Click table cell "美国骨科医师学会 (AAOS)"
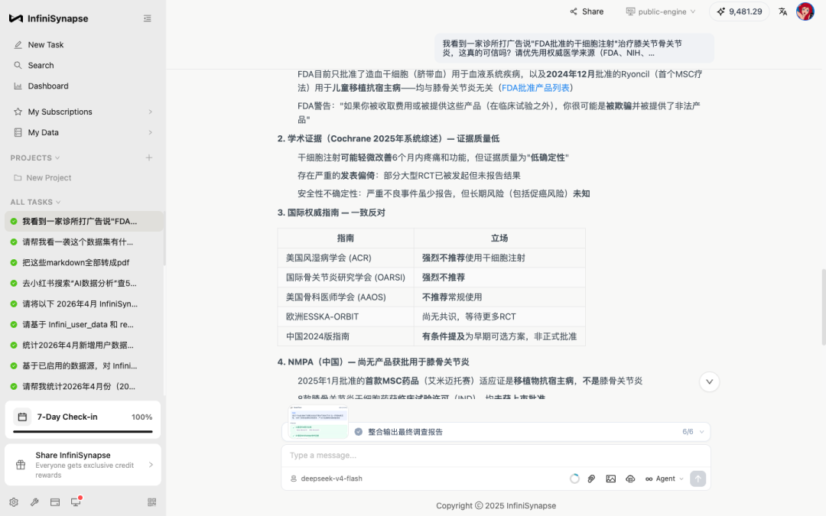826x516 pixels. (346, 297)
